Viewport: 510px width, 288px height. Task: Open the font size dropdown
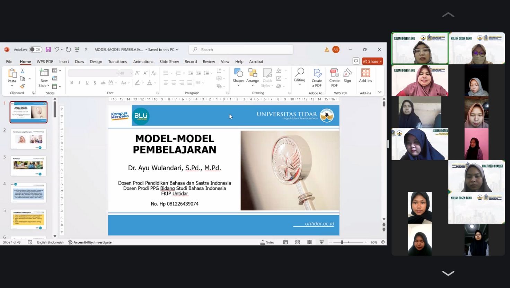[x=126, y=73]
